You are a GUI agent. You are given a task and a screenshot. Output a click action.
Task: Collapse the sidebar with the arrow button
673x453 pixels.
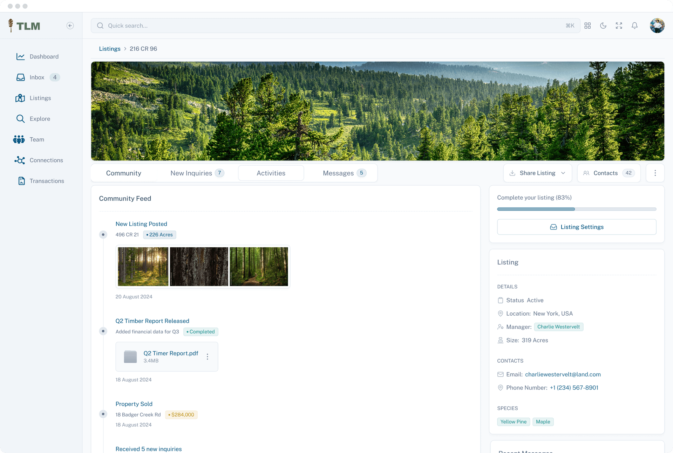(x=70, y=26)
